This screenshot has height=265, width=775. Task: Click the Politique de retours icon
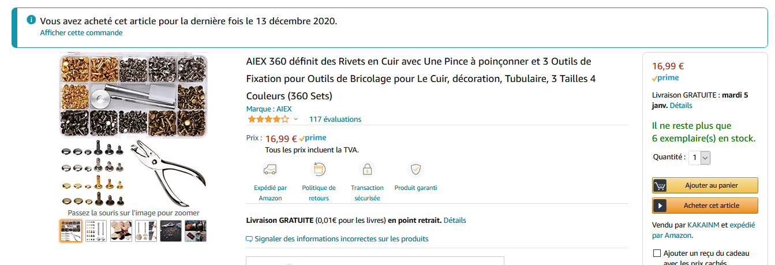(x=319, y=169)
